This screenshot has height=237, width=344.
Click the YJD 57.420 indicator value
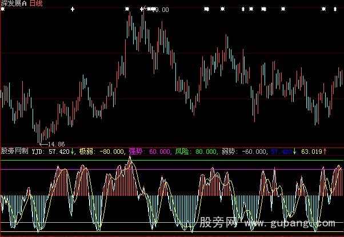(x=51, y=152)
